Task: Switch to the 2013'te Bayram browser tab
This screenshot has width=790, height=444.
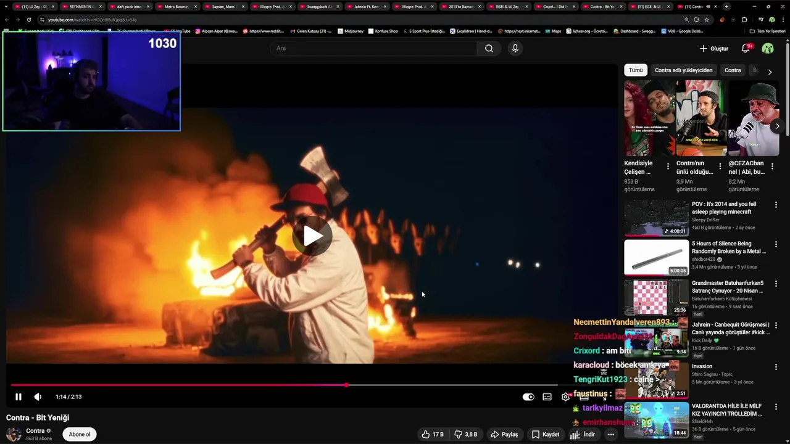Action: (x=460, y=6)
